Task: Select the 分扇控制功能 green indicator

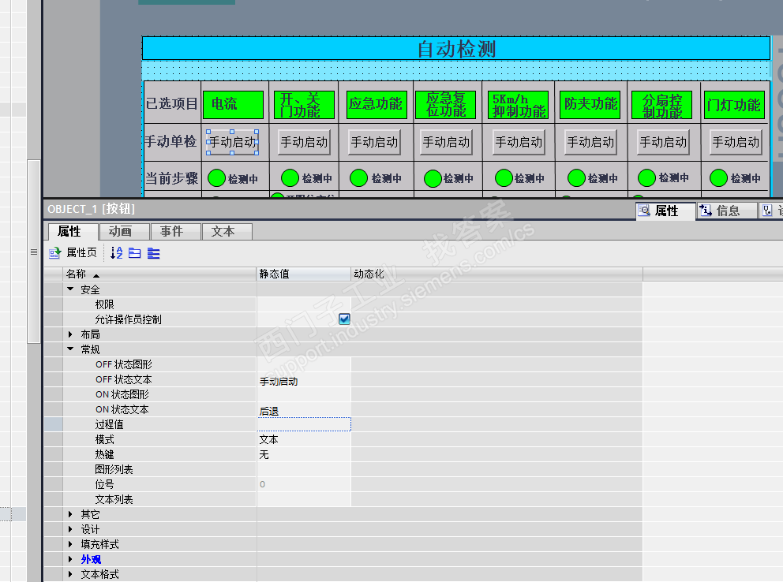Action: point(661,105)
